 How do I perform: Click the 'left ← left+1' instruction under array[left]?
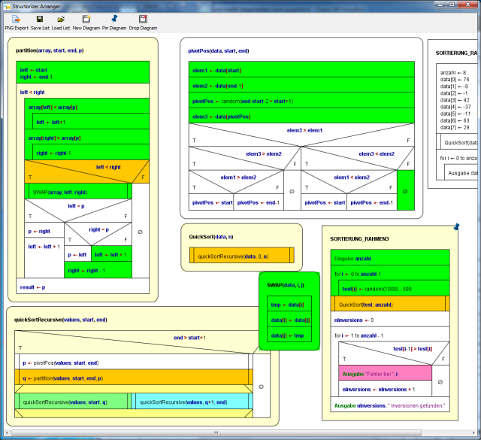pyautogui.click(x=91, y=121)
